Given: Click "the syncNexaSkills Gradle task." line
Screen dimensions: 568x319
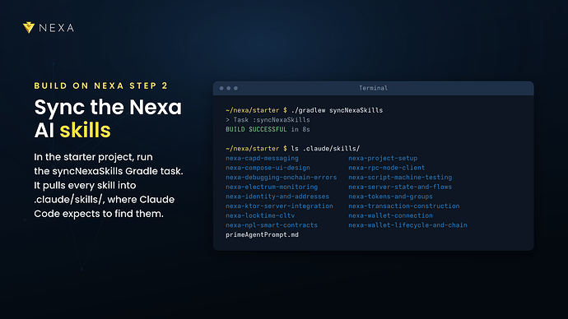Looking at the screenshot, I should pos(109,171).
